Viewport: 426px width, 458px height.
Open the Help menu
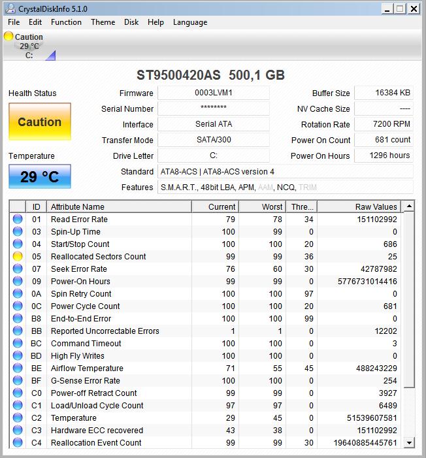point(156,22)
